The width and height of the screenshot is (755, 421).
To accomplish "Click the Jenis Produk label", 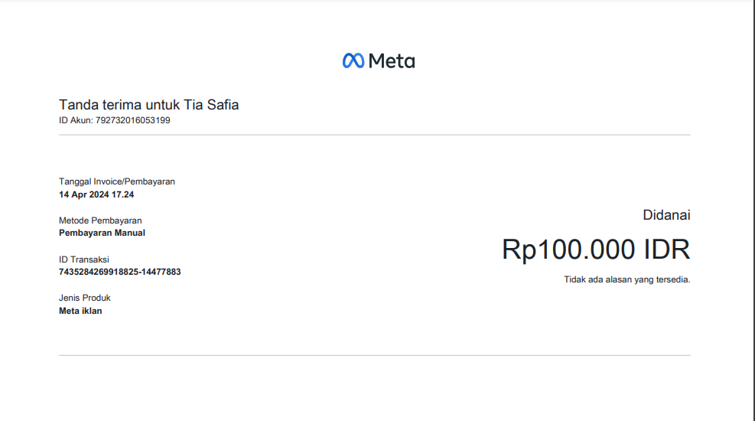I will pyautogui.click(x=85, y=298).
